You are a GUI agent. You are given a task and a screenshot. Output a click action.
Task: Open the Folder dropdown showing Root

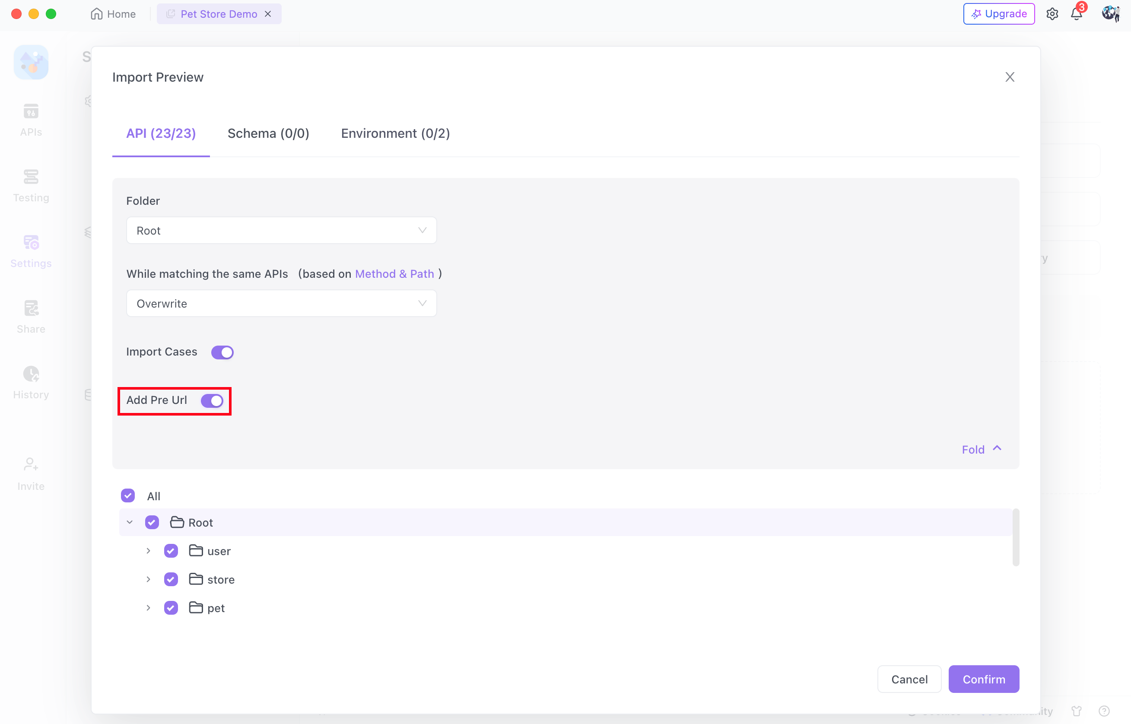pos(282,230)
